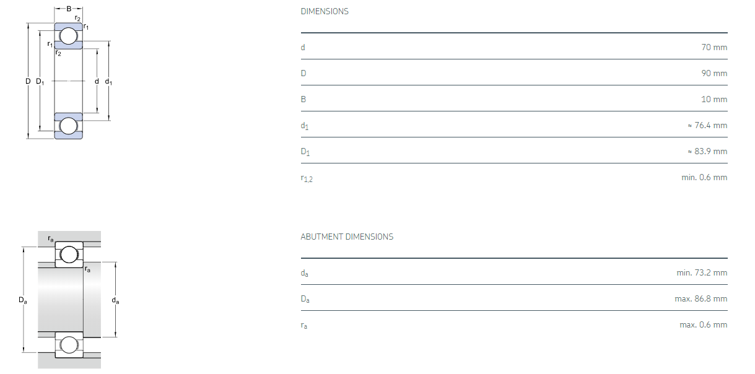The width and height of the screenshot is (755, 374).
Task: Click the B row label in dimensions table
Action: click(x=303, y=99)
